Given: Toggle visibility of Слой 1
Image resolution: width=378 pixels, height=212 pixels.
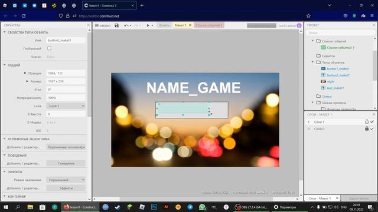Looking at the screenshot, I should [x=372, y=122].
